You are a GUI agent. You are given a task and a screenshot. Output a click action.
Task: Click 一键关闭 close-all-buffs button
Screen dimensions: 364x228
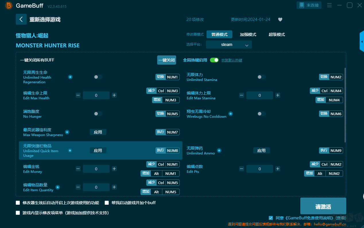coord(167,60)
